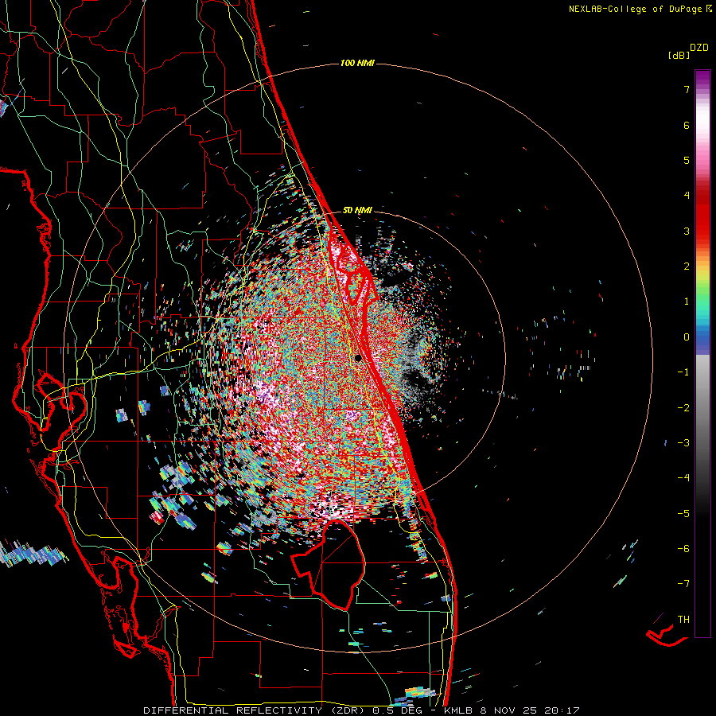716x716 pixels.
Task: Click the -2 value on the color scale
Action: 683,408
